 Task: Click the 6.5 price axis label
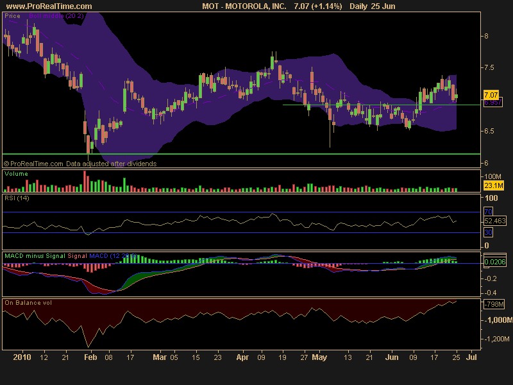(489, 131)
